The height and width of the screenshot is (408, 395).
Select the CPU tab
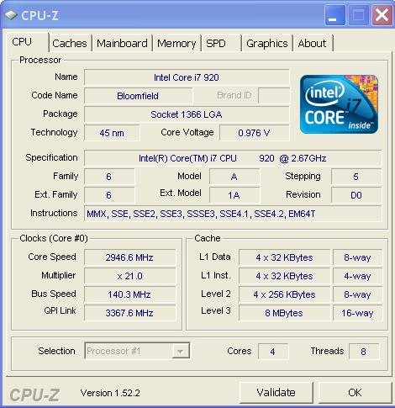click(x=26, y=42)
